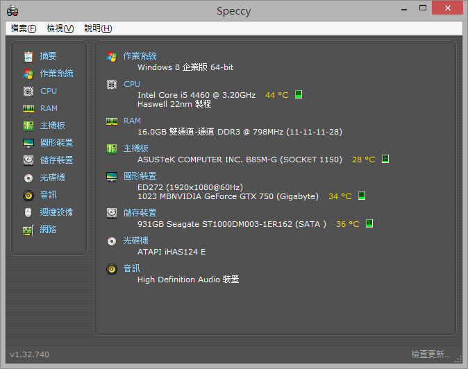Click NVIDIA GeForce GTX 750 text
468x369 pixels.
coord(228,196)
